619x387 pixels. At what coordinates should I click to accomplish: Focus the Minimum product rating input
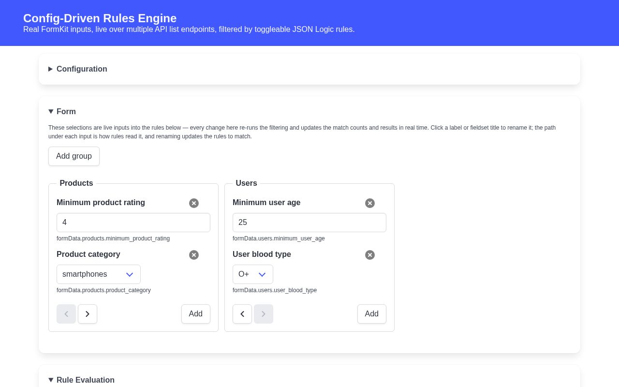(x=133, y=223)
